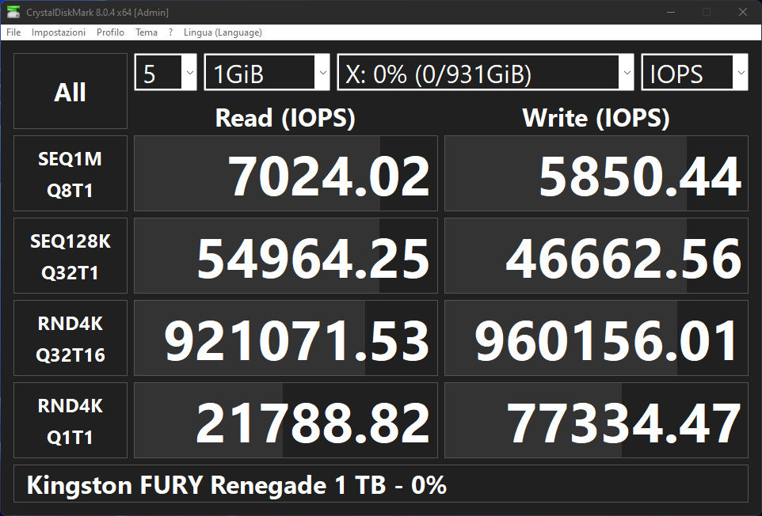Expand the 1GiB test size dropdown
The height and width of the screenshot is (516, 762).
(x=267, y=72)
